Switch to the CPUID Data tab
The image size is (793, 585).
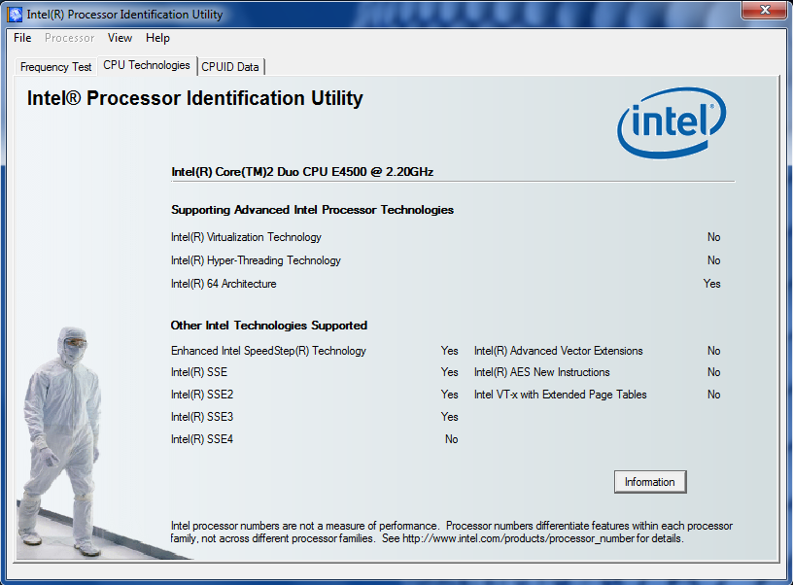coord(230,67)
